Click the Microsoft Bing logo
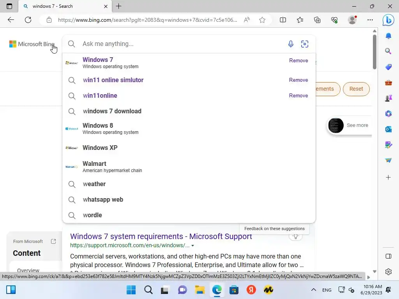The height and width of the screenshot is (299, 399). point(32,44)
